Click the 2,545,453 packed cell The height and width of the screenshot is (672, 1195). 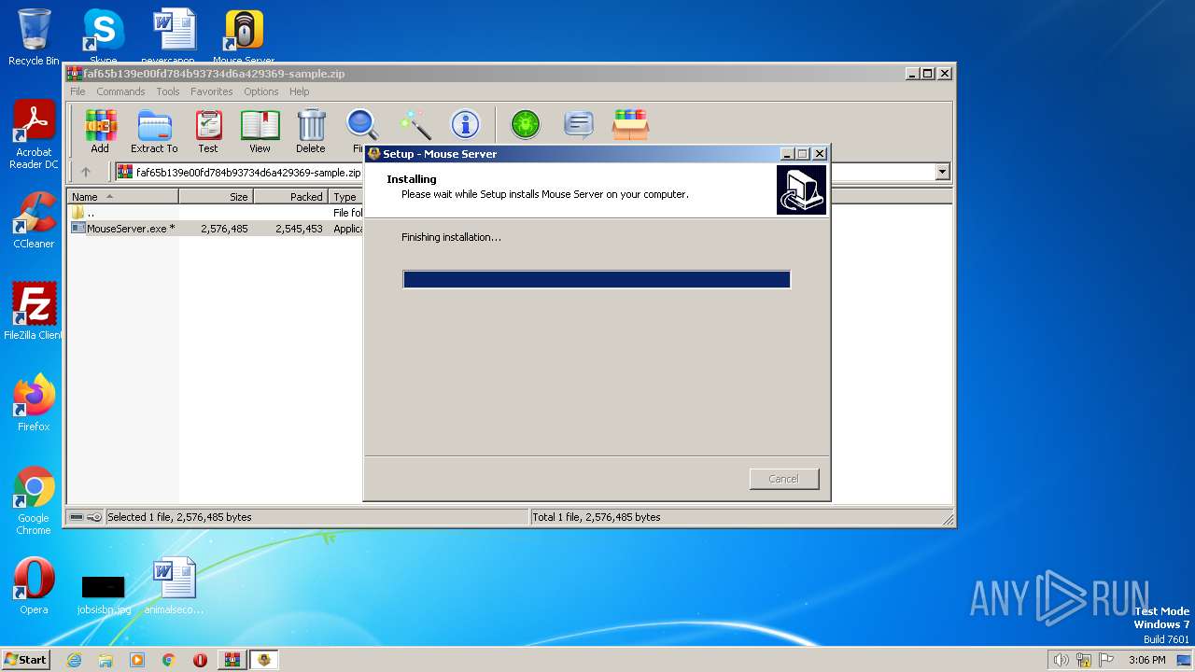pyautogui.click(x=299, y=229)
